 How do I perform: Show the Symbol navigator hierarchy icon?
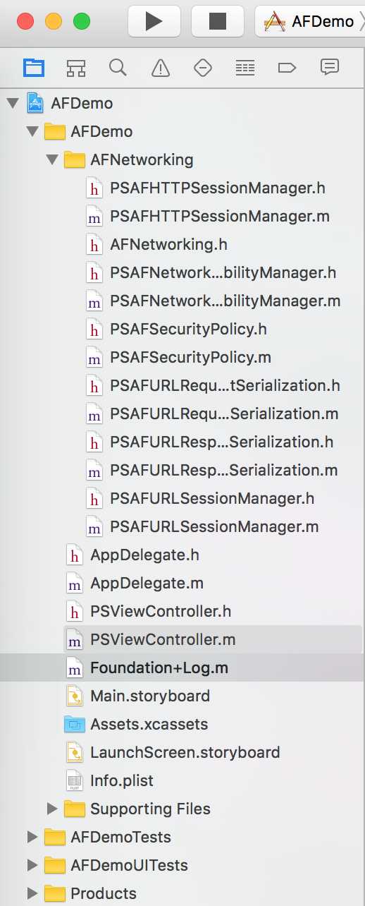tap(76, 68)
